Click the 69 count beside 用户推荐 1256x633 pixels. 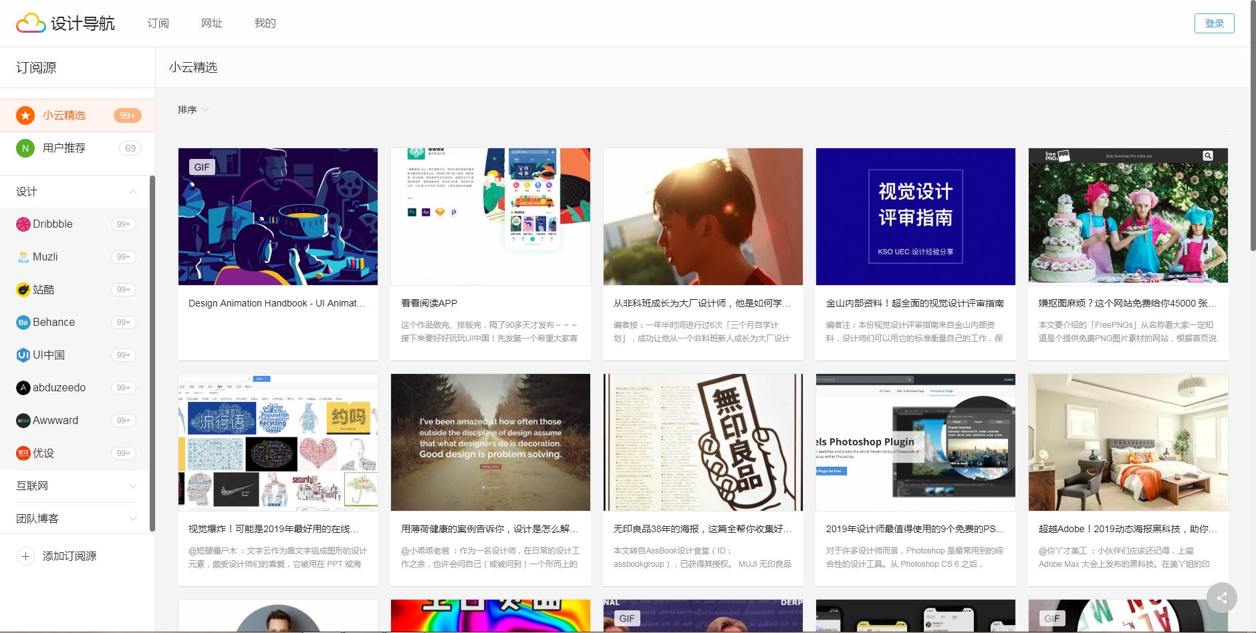(130, 148)
